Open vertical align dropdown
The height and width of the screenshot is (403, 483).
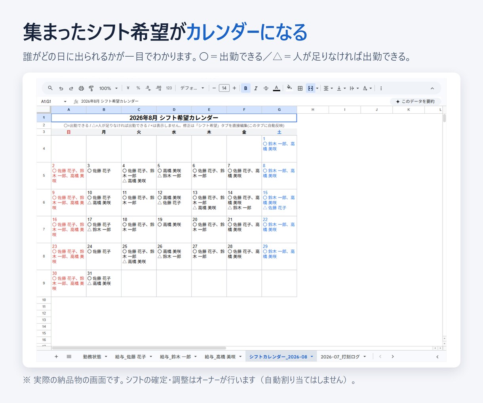click(x=341, y=88)
